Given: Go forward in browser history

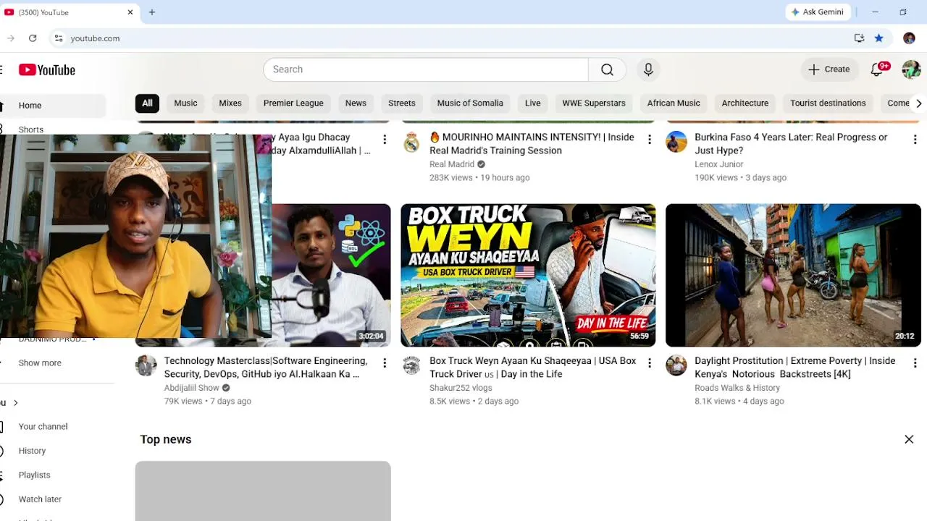Looking at the screenshot, I should point(10,38).
